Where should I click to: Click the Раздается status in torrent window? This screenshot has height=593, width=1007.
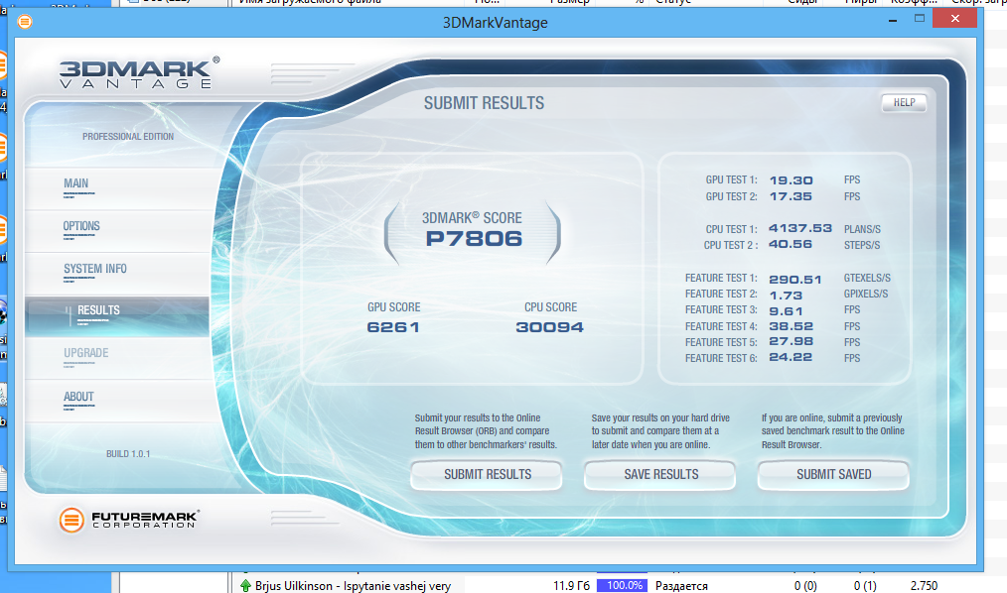[x=681, y=585]
